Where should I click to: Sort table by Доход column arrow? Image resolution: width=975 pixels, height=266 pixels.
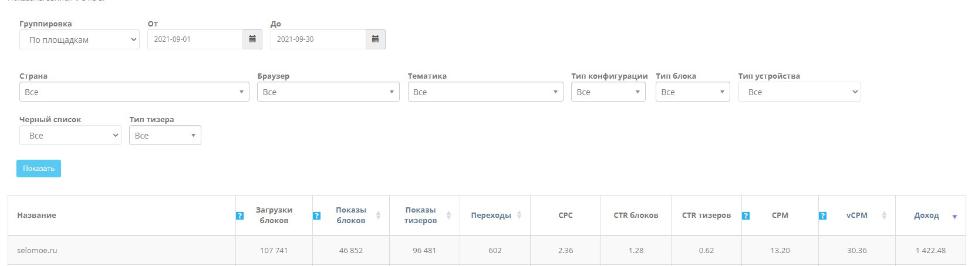[x=954, y=217]
